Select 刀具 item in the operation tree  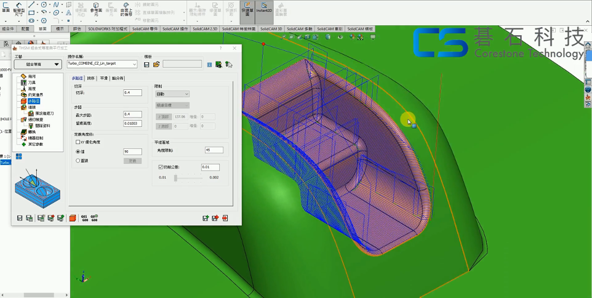(x=31, y=83)
